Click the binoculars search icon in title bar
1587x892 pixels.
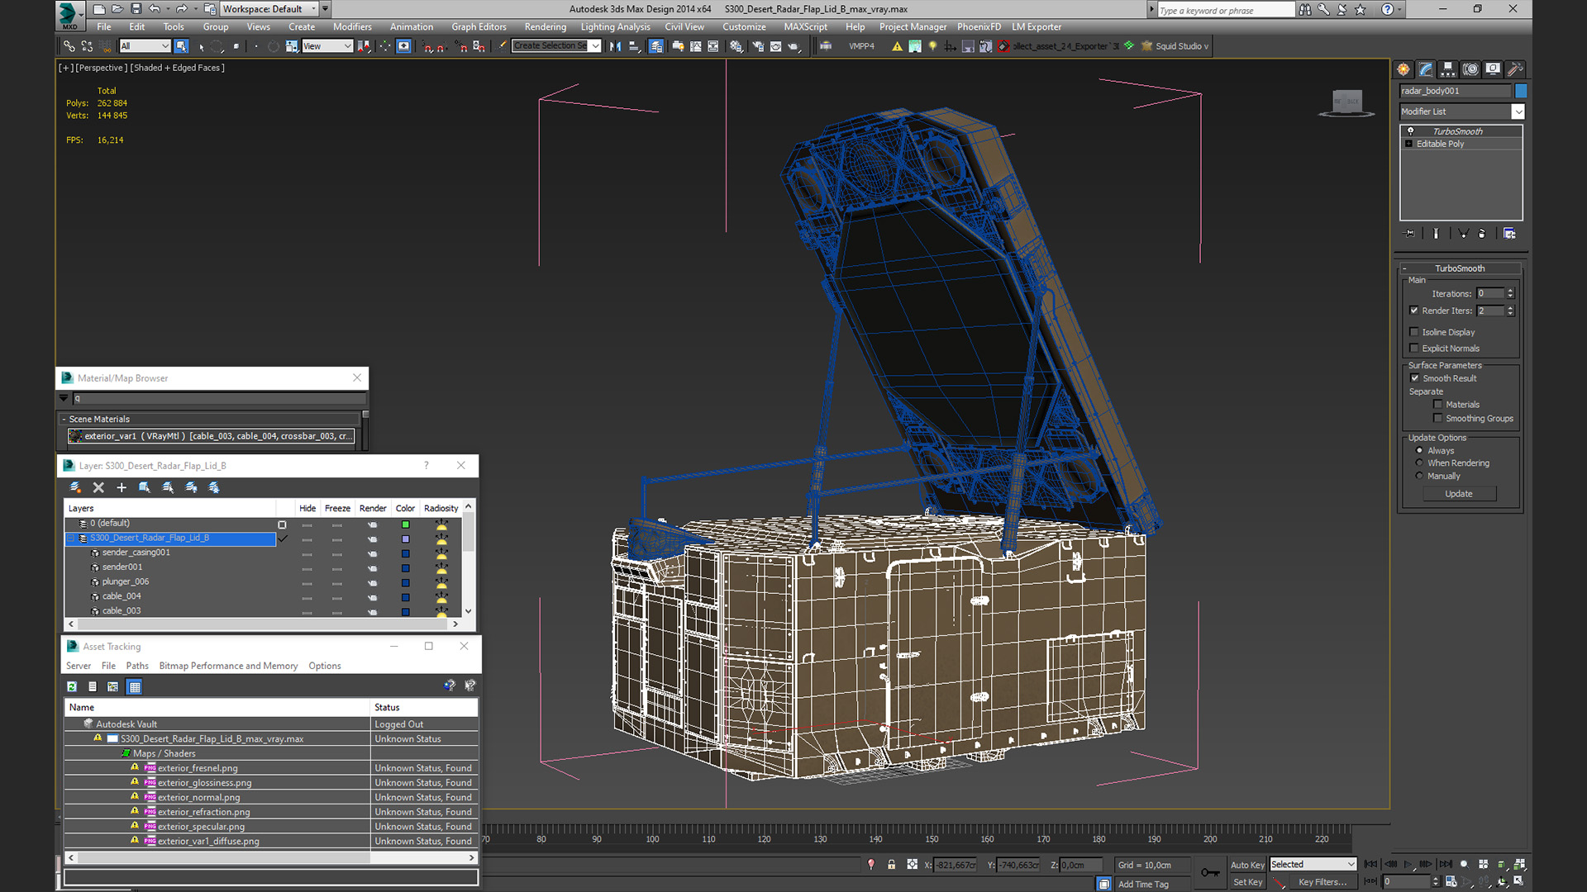click(1304, 9)
